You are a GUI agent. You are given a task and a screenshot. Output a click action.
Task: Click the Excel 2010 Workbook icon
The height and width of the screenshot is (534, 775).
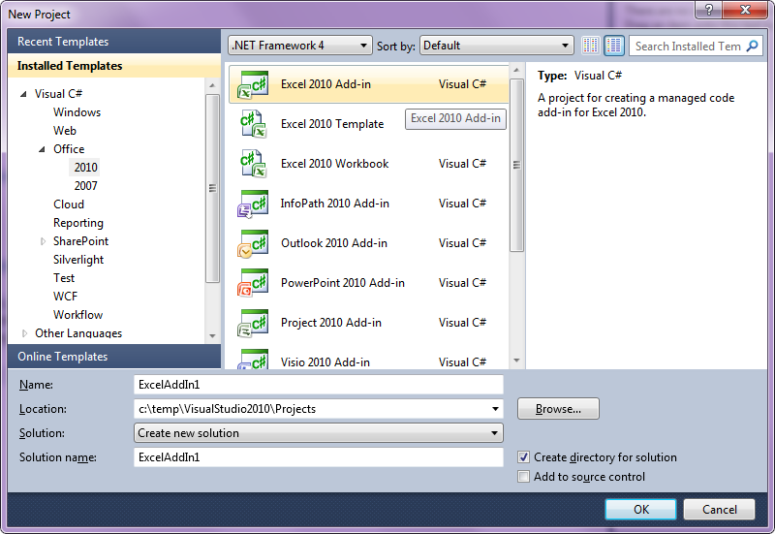(x=253, y=164)
